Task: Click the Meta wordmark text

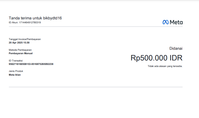Action: pos(176,22)
